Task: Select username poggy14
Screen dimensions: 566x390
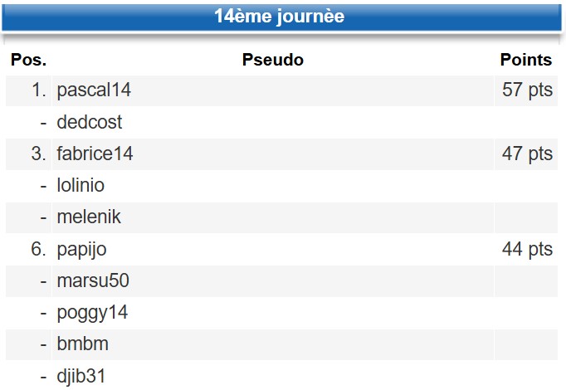Action: [92, 313]
